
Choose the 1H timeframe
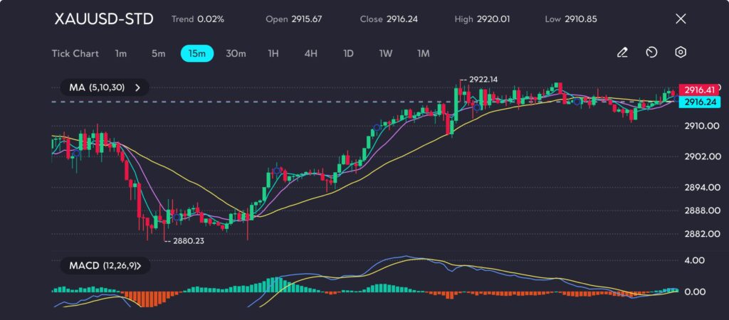pyautogui.click(x=273, y=53)
